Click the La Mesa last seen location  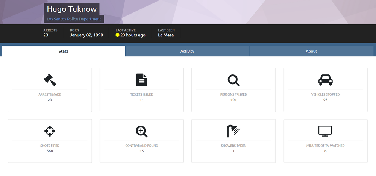click(166, 35)
